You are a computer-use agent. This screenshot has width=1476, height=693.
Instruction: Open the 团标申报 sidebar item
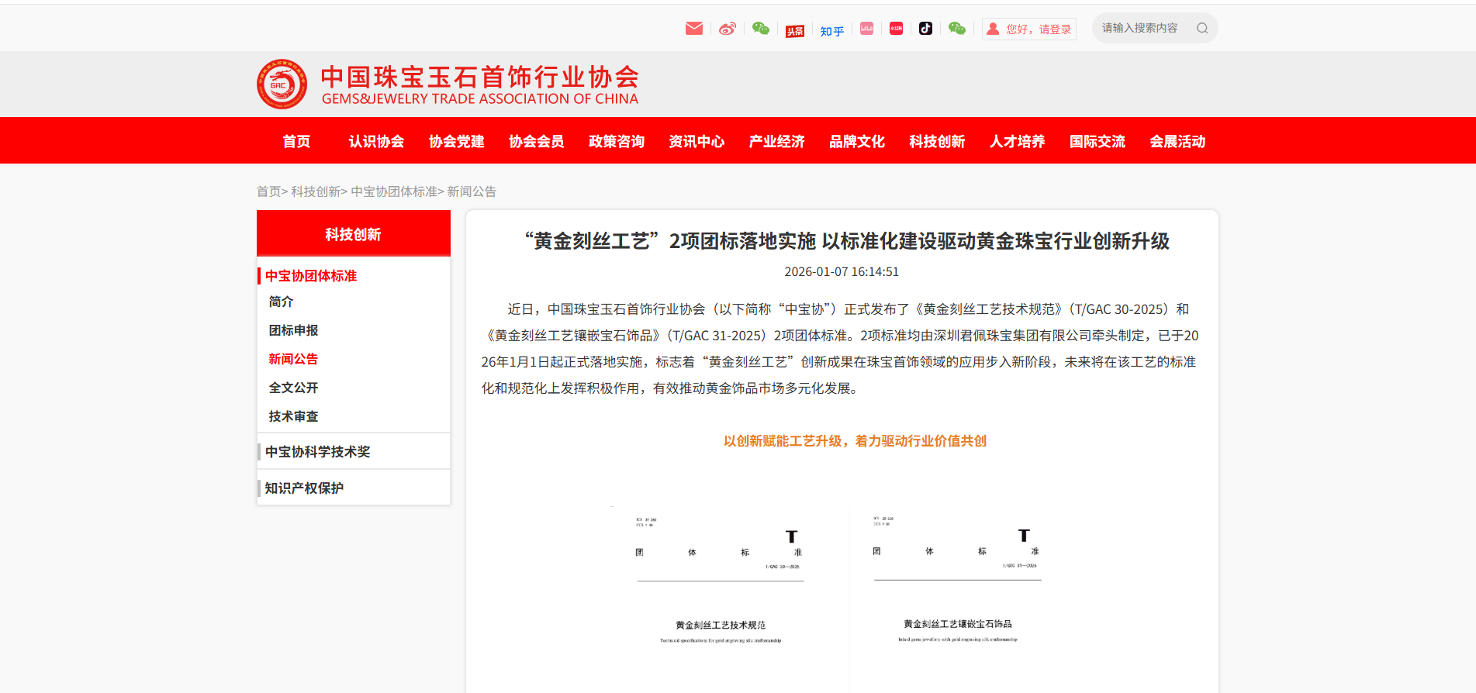[x=293, y=330]
